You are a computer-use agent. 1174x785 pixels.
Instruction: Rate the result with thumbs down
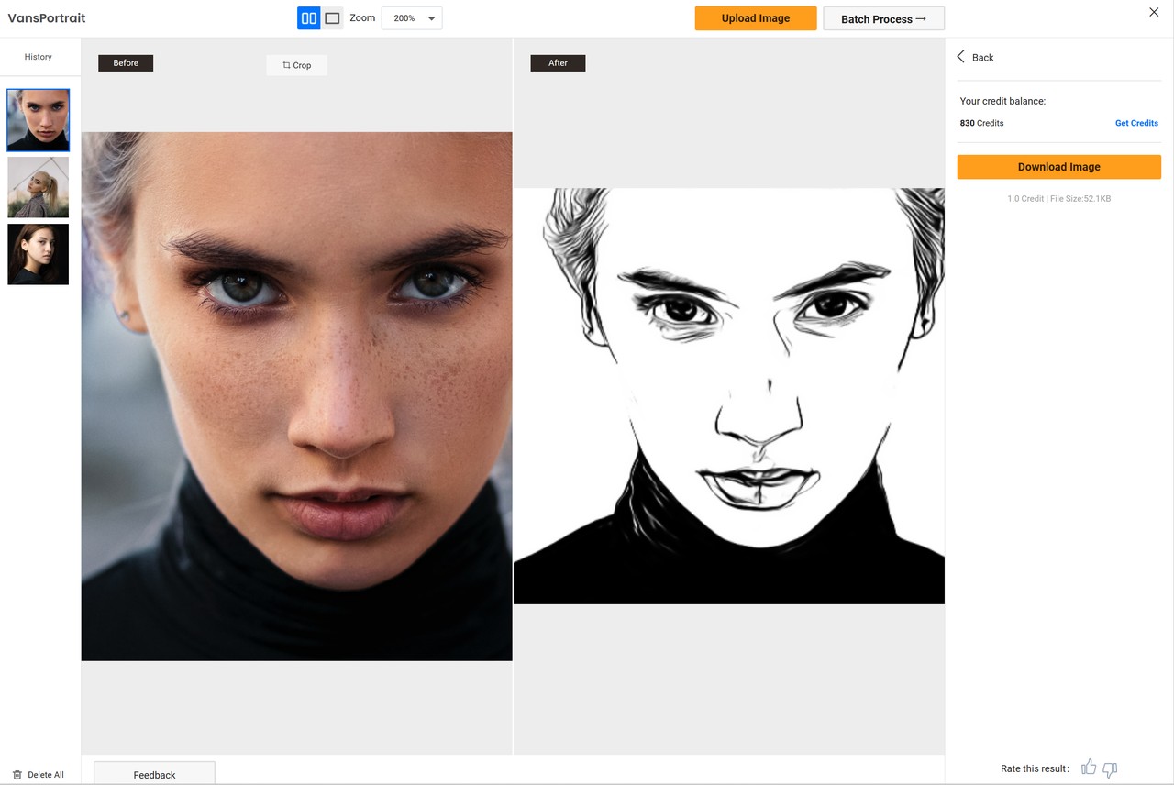click(1110, 769)
